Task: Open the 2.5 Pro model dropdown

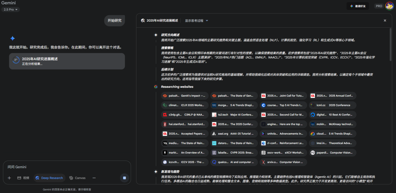Action: (11, 10)
